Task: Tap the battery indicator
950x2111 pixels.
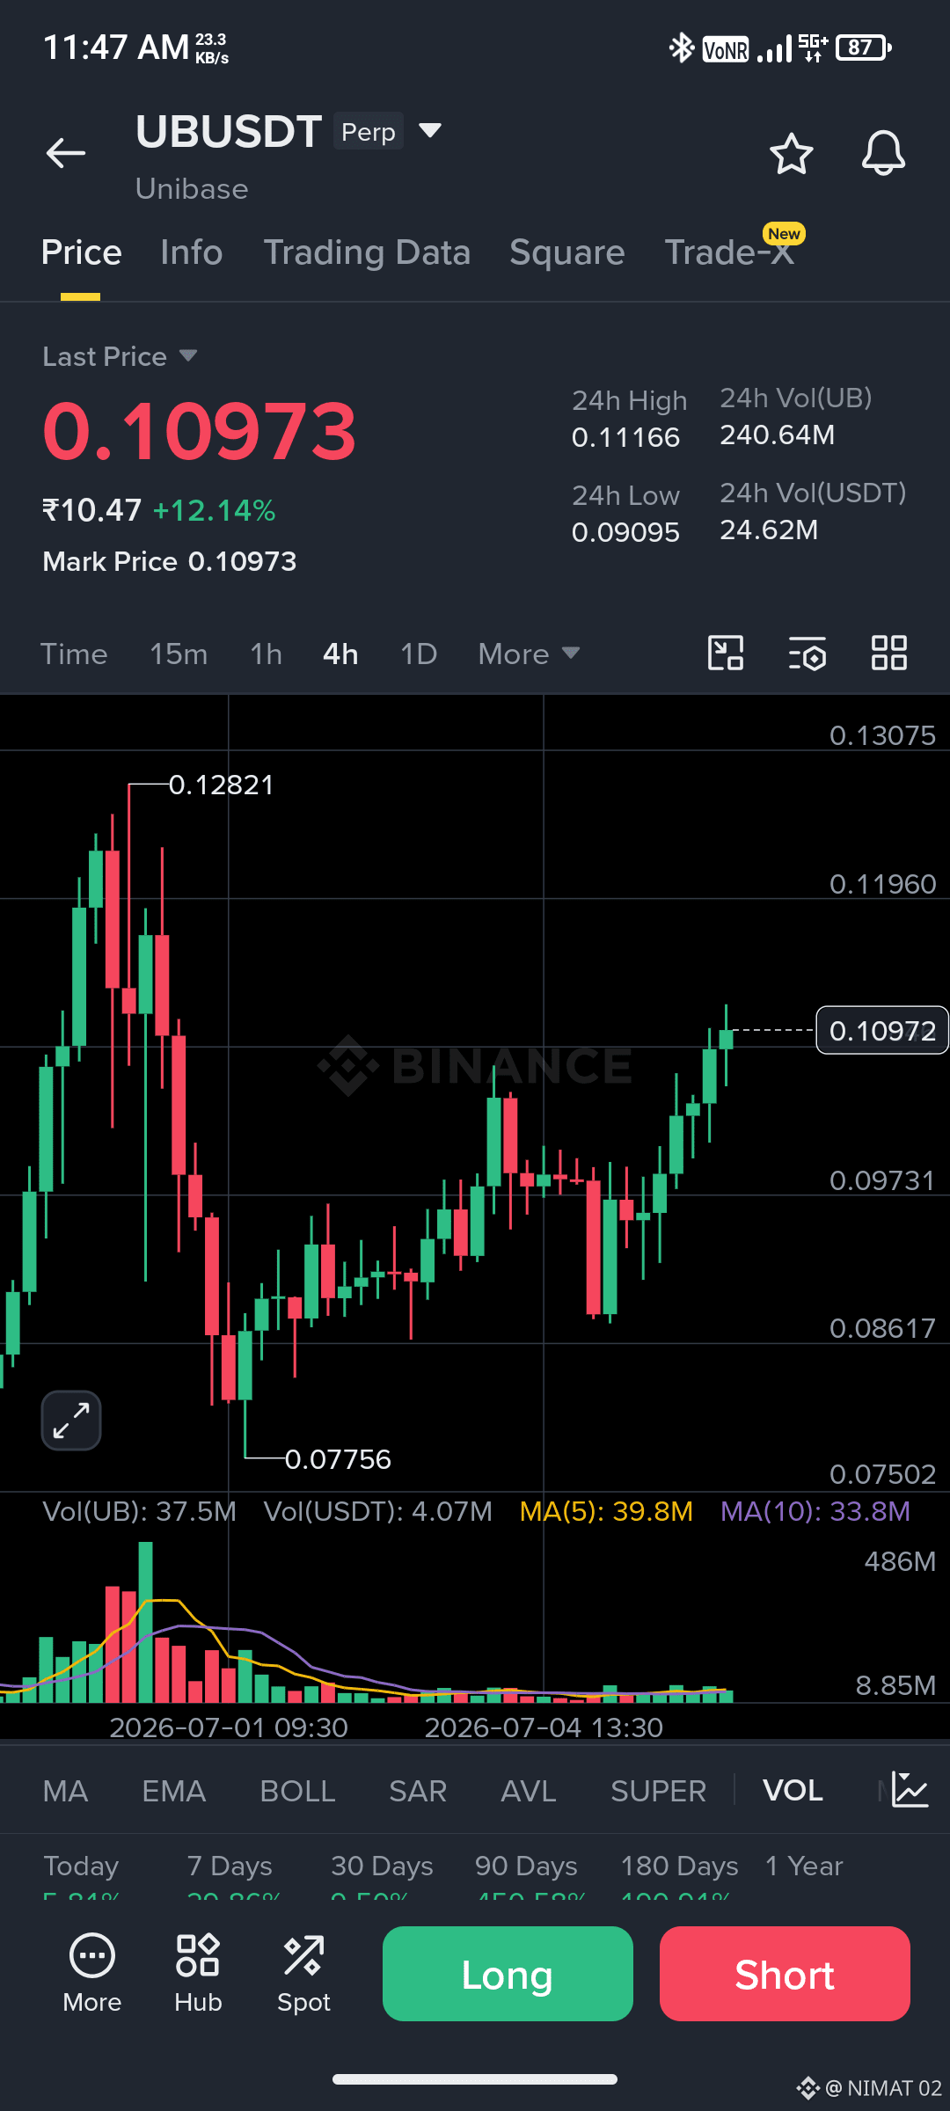Action: 864,47
